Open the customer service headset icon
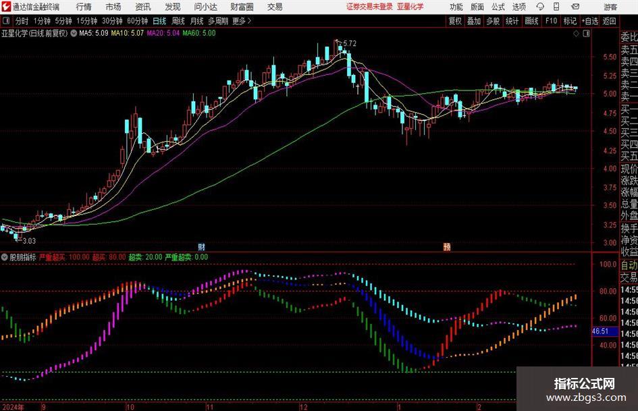This screenshot has width=638, height=411. (x=540, y=7)
